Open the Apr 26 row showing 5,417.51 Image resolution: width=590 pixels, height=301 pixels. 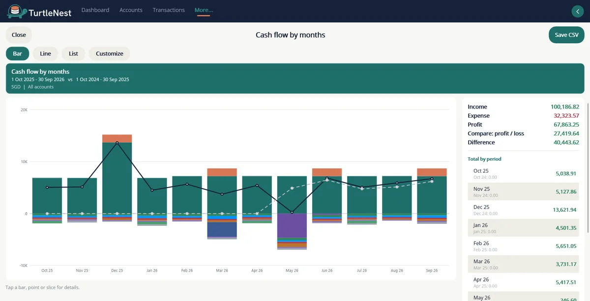(x=523, y=282)
